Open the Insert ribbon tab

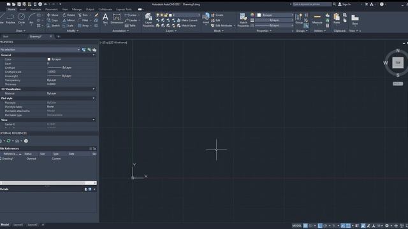pos(23,10)
